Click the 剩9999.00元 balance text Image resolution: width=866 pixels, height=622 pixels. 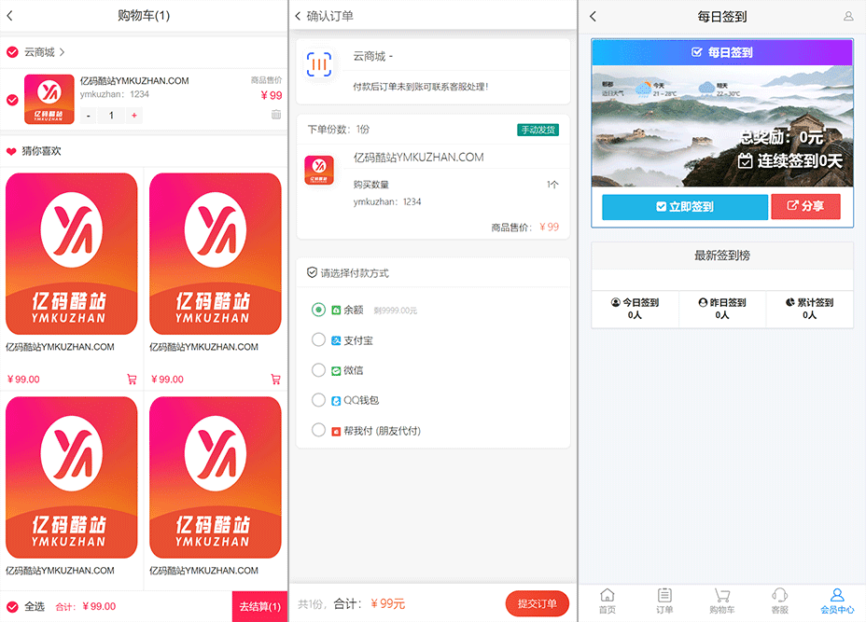[396, 311]
